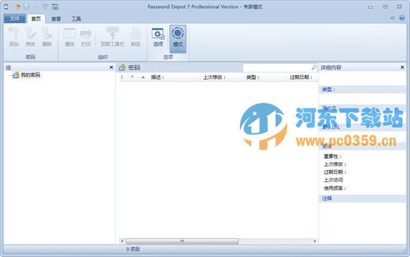Click the new database icon in quick access bar
The width and height of the screenshot is (410, 257).
coord(6,7)
